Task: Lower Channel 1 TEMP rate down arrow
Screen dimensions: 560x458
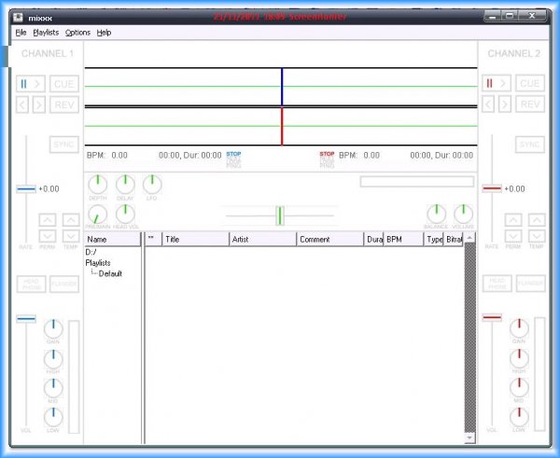Action: 71,236
